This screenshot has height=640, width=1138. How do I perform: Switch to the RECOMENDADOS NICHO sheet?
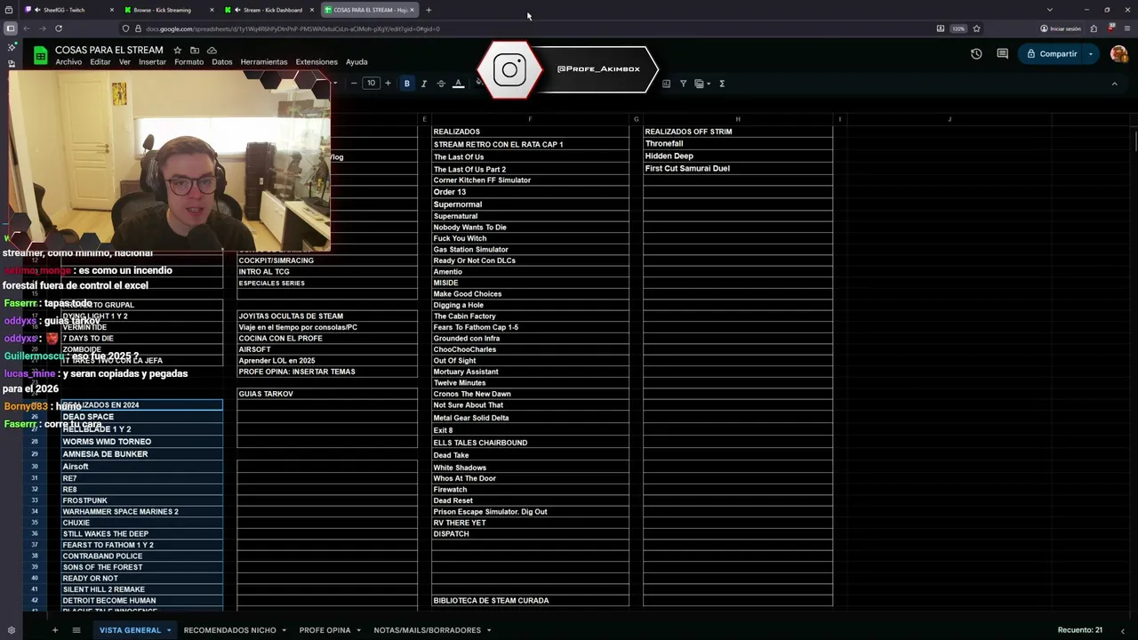[229, 630]
